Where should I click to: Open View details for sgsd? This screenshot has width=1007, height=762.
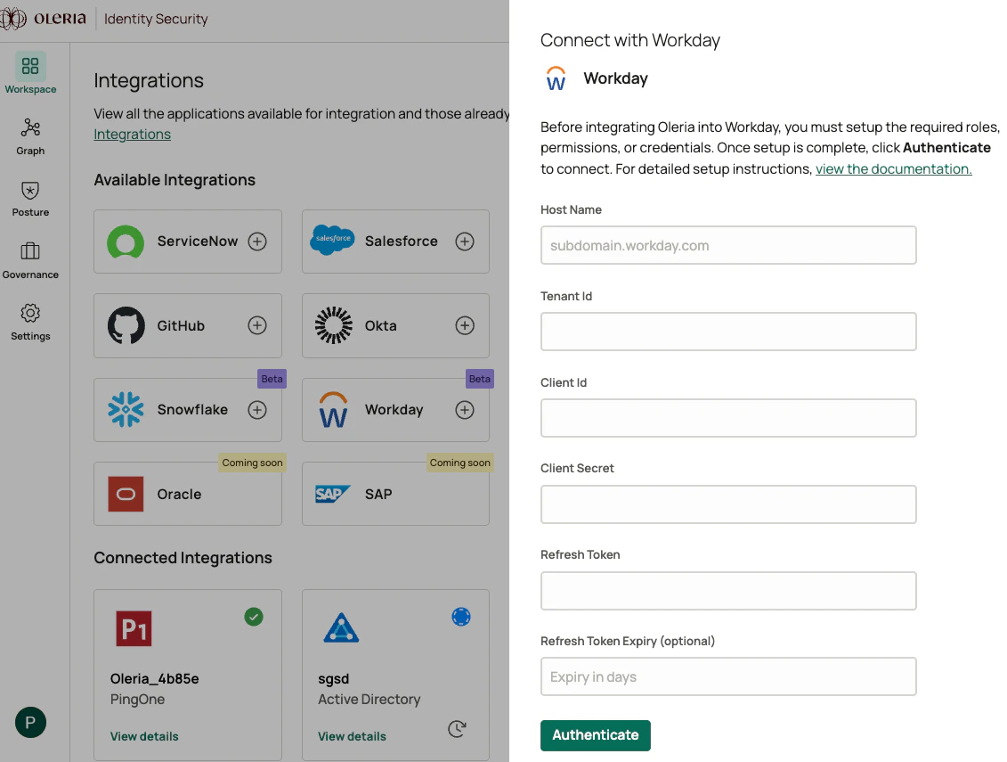pyautogui.click(x=352, y=736)
